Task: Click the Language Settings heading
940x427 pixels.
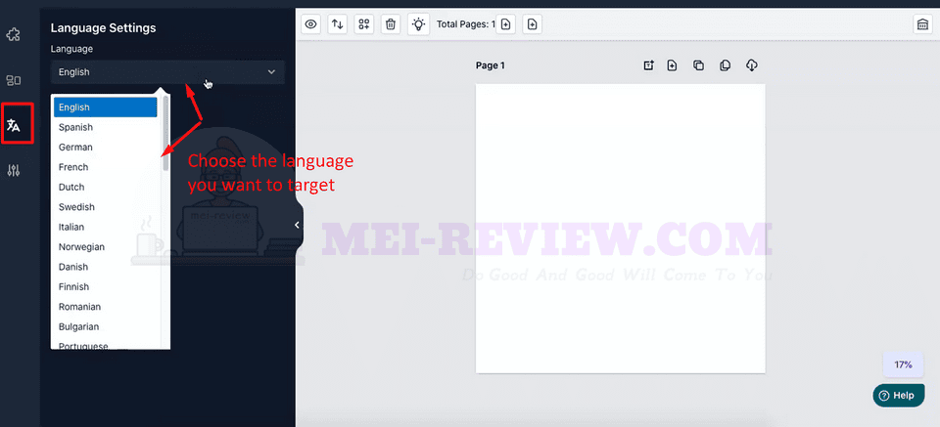Action: 103,28
